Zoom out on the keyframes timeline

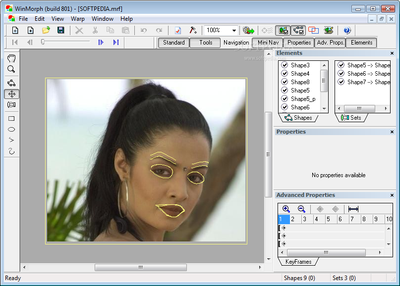(301, 209)
